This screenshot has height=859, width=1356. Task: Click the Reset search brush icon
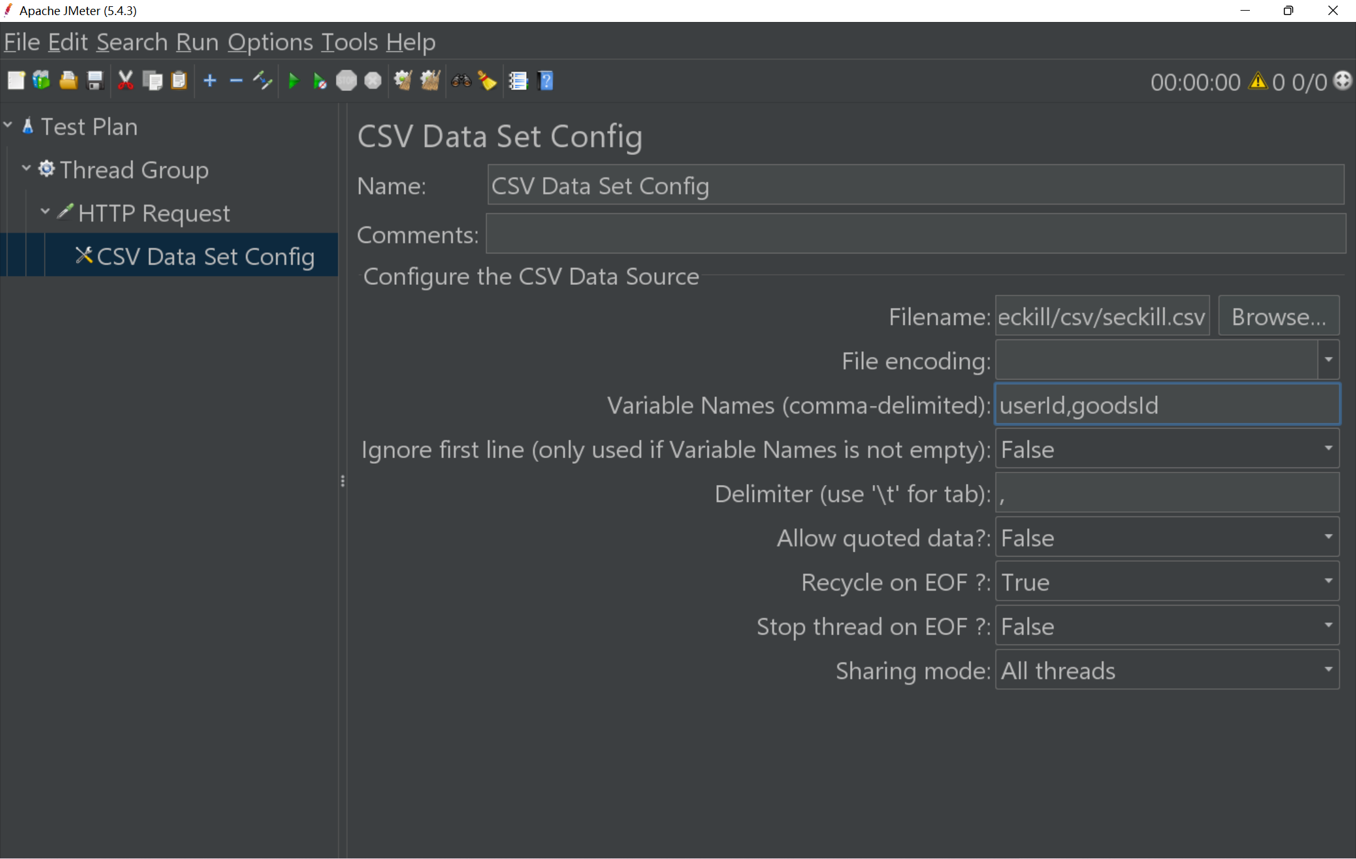point(488,81)
